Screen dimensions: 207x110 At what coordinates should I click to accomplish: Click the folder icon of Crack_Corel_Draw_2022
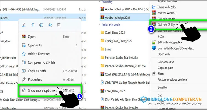[102, 41]
